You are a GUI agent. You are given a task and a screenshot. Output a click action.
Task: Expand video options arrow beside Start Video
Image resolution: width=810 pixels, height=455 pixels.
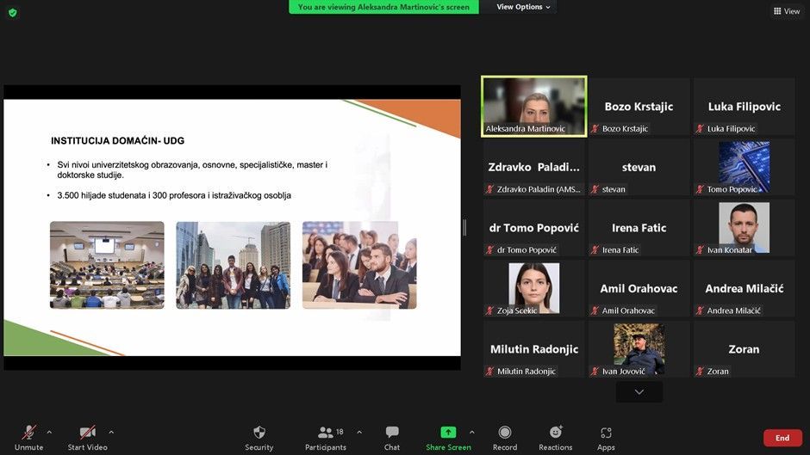point(111,432)
